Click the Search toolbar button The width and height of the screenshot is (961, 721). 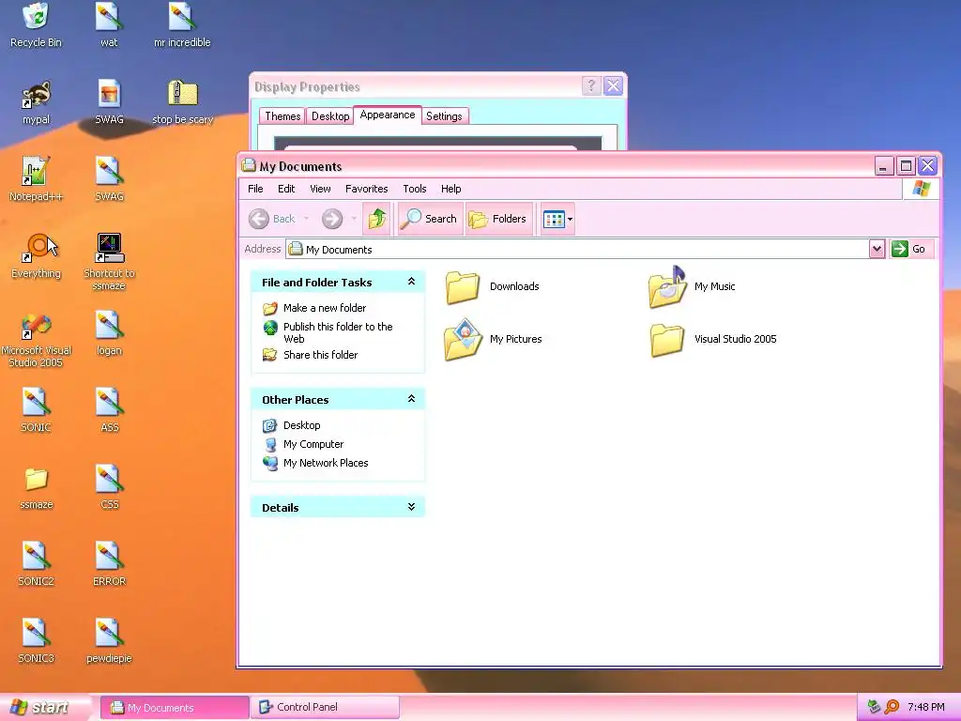(x=429, y=219)
